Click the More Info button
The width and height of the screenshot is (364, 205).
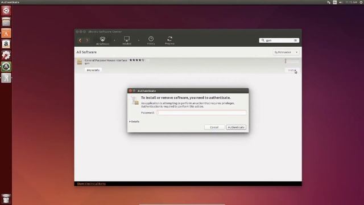coord(93,70)
